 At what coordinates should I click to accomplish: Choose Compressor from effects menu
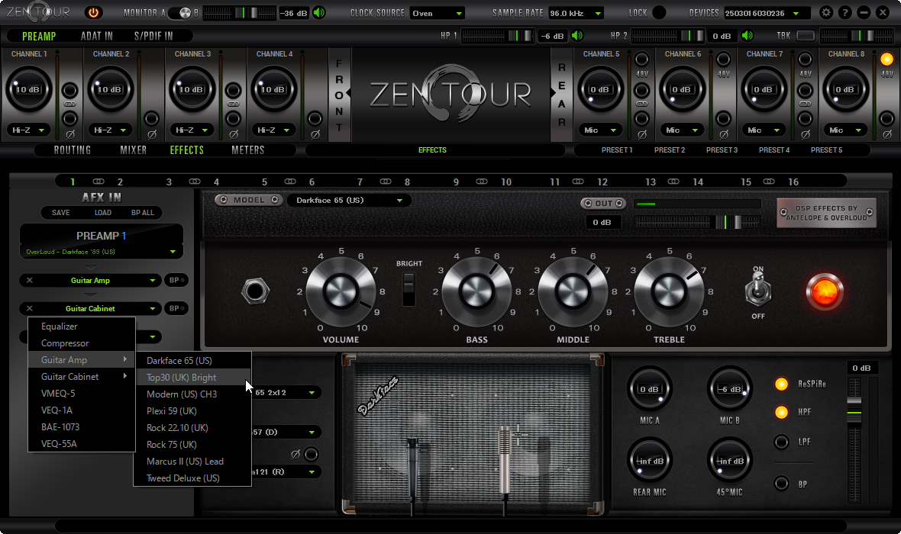tap(82, 343)
